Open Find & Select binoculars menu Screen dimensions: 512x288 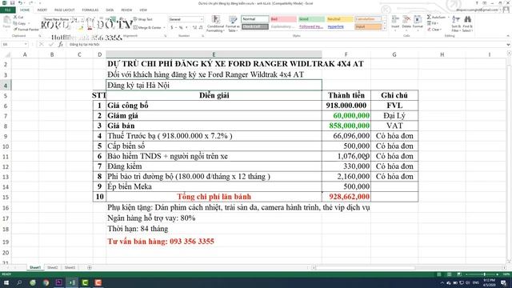point(467,23)
